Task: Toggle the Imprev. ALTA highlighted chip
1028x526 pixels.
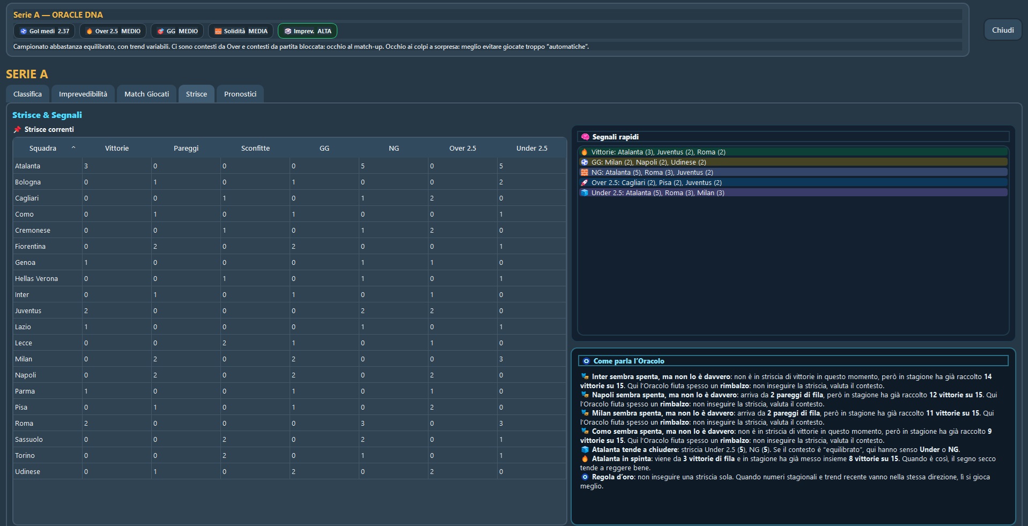Action: [307, 31]
